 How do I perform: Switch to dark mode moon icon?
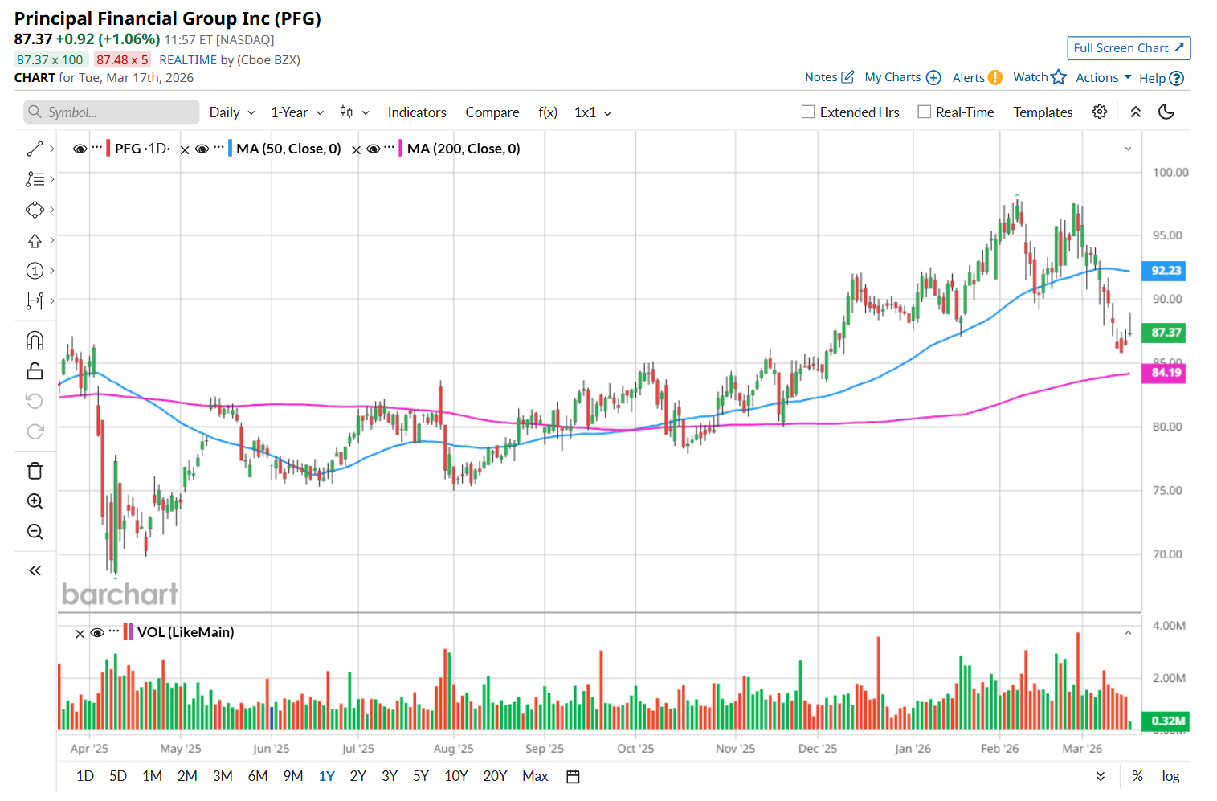(1166, 112)
